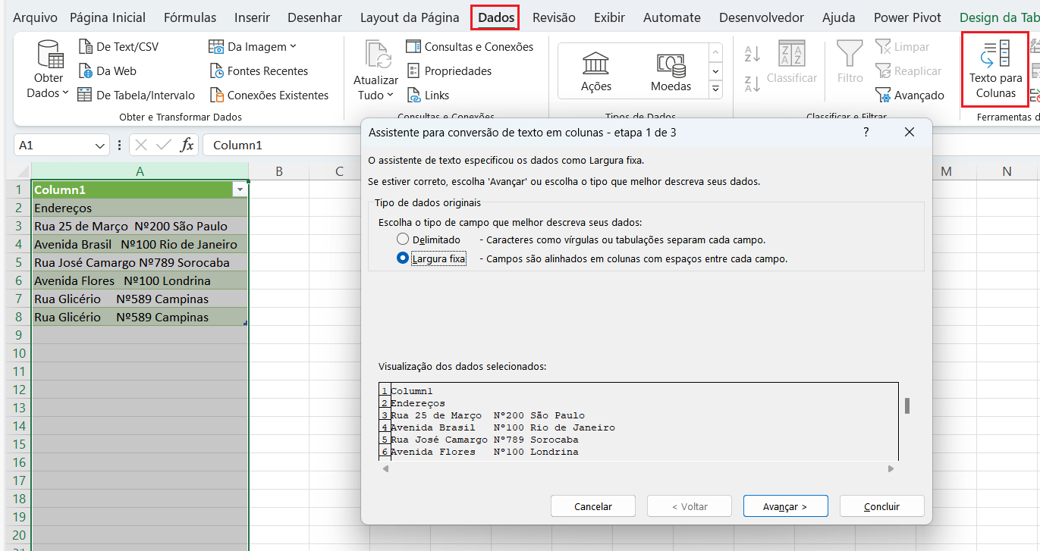Click the Da Web data source icon

click(86, 71)
